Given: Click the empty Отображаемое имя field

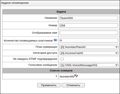Looking at the screenshot, I should point(89,33).
